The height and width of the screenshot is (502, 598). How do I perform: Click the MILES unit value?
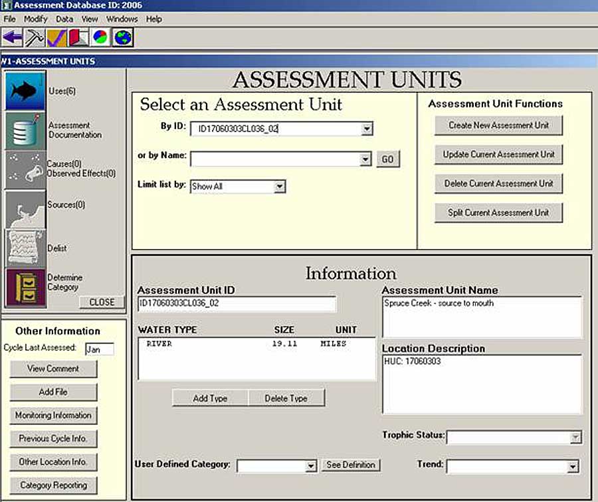tap(334, 344)
